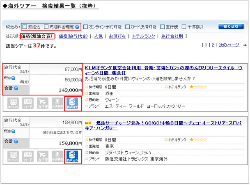Viewport: 250px width, 185px height.
Task: Open help icon next to 燃油料金確定
Action: pyautogui.click(x=77, y=27)
